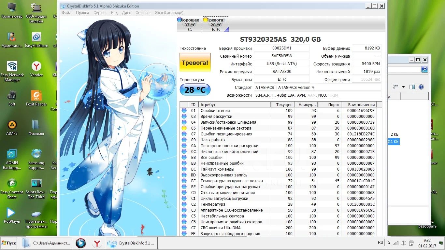Click the network signal tray icon
Screen dimensions: 445x250
(x=396, y=243)
